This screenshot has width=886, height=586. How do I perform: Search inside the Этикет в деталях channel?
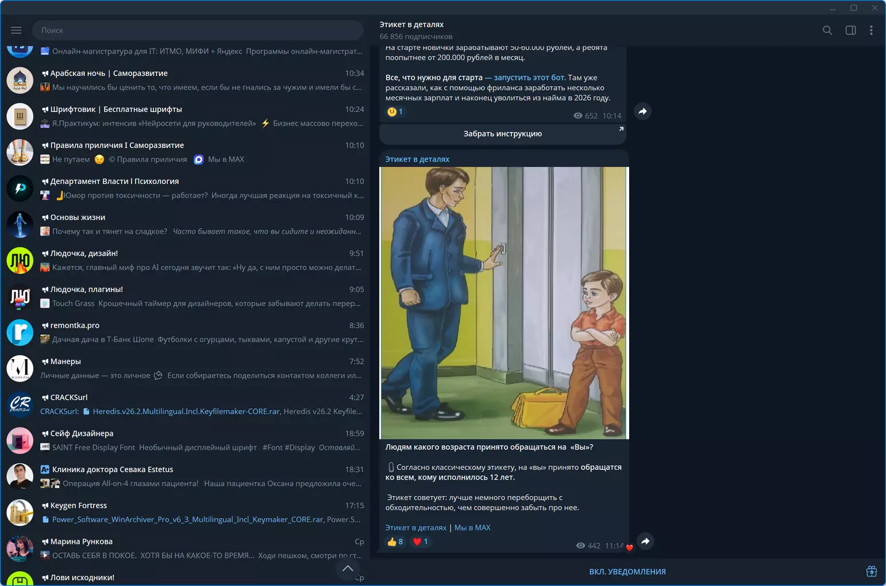pyautogui.click(x=827, y=30)
